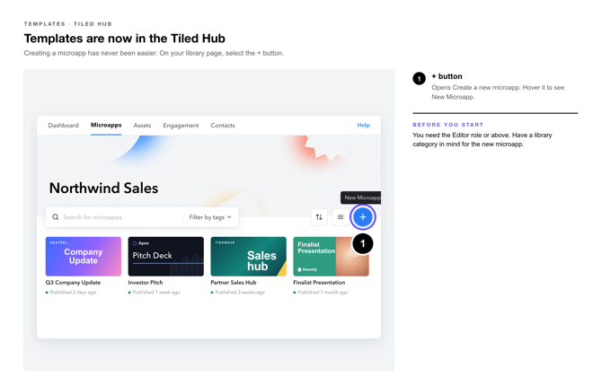Switch to list view icon
The image size is (602, 386).
341,217
